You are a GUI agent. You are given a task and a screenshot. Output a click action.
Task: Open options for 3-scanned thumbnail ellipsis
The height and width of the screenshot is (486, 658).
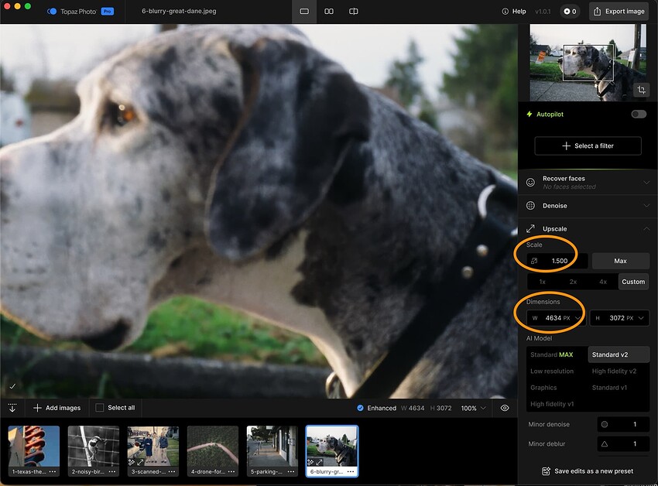point(171,471)
